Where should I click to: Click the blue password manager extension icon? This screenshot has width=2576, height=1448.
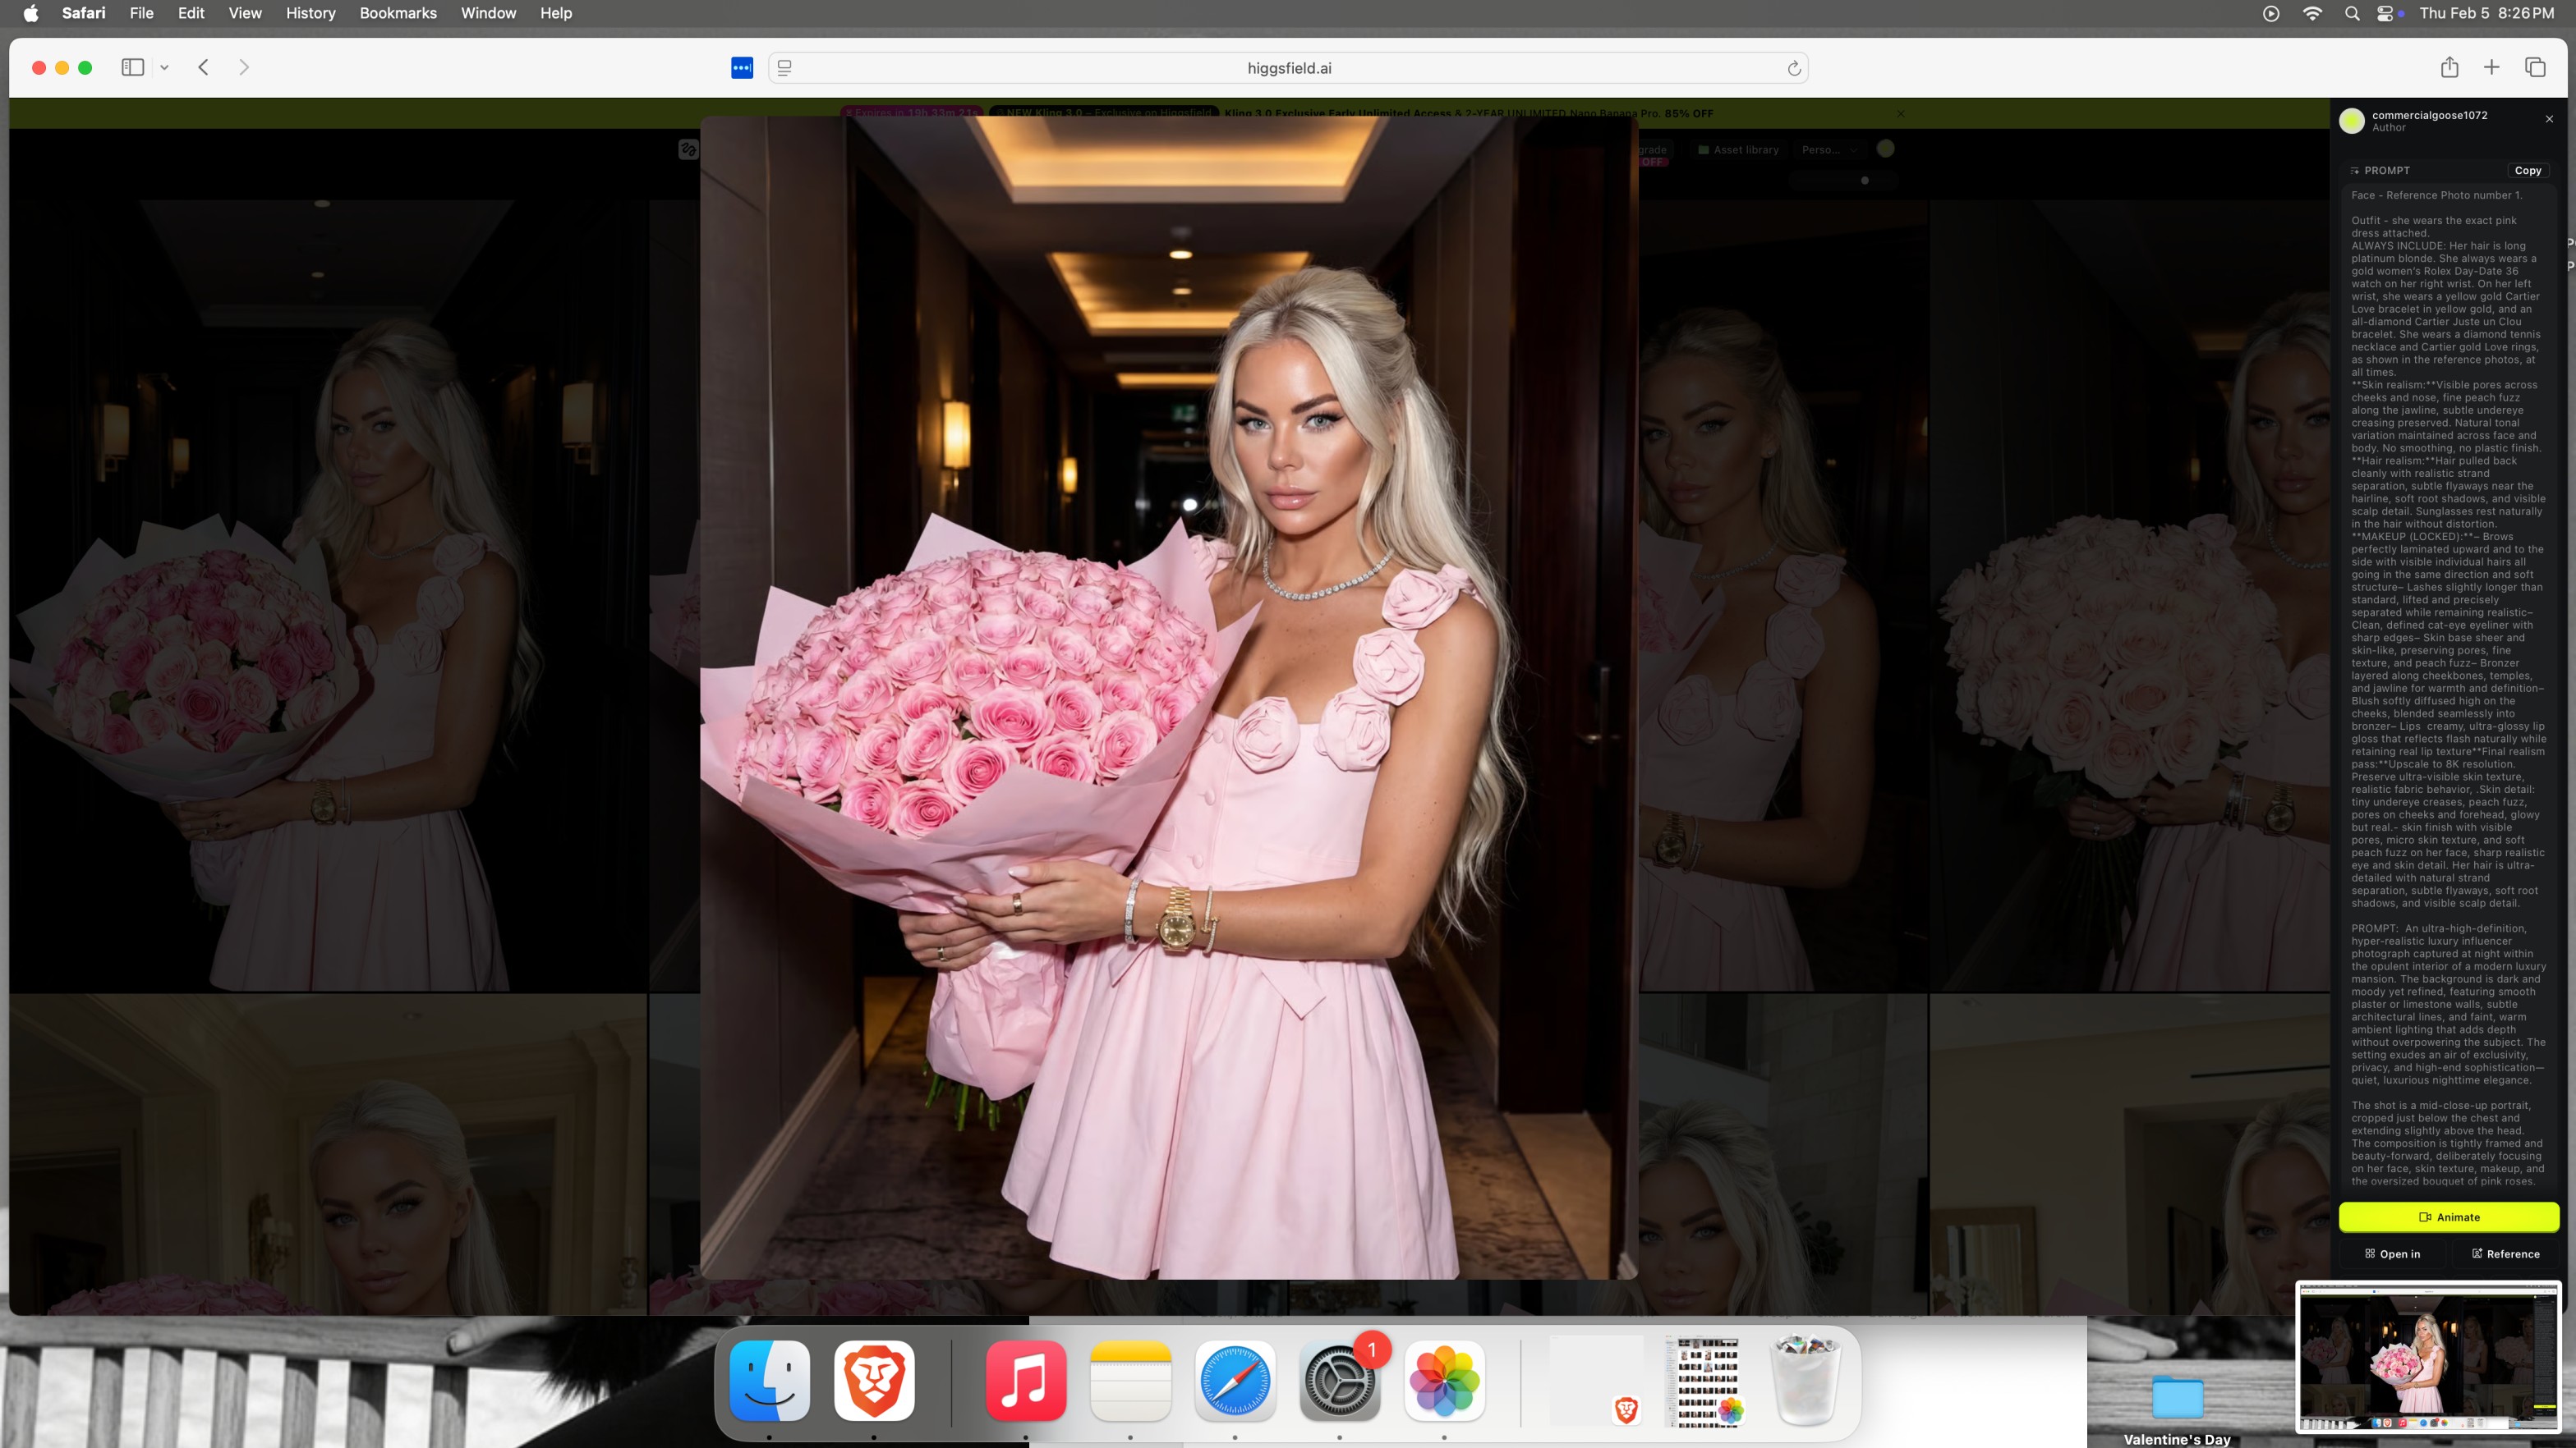coord(742,68)
